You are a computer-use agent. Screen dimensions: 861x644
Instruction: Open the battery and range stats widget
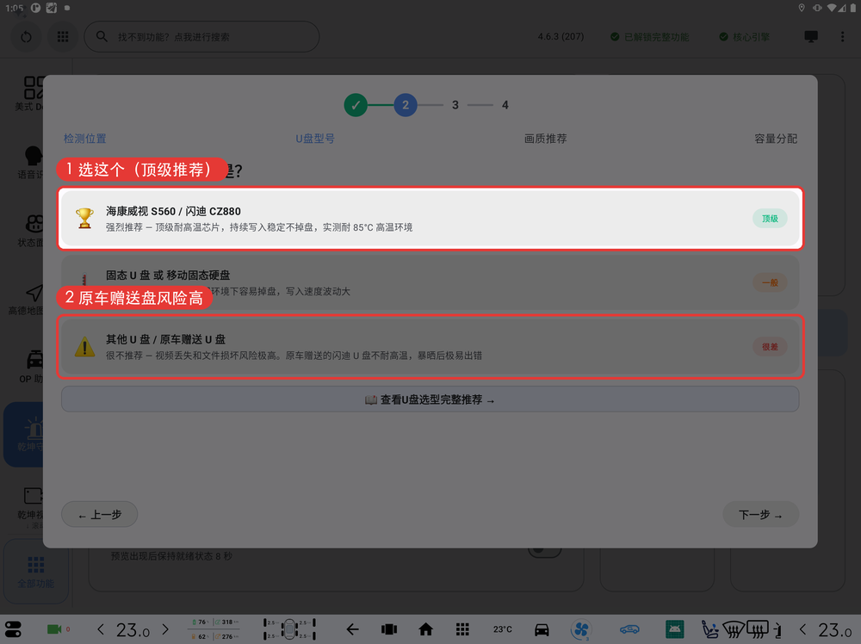(214, 629)
